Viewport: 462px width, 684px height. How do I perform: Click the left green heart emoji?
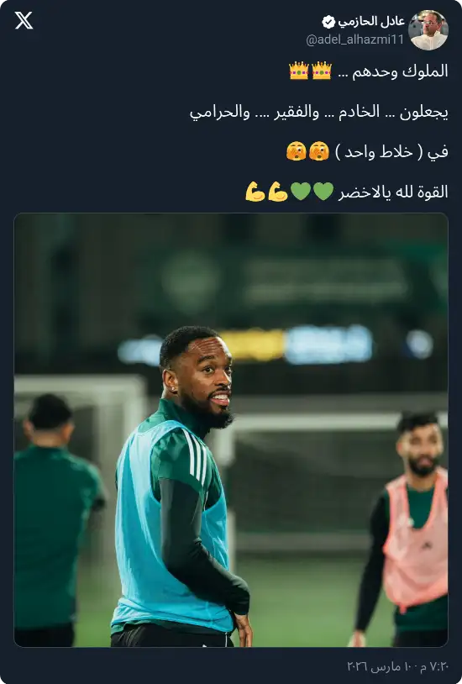301,191
